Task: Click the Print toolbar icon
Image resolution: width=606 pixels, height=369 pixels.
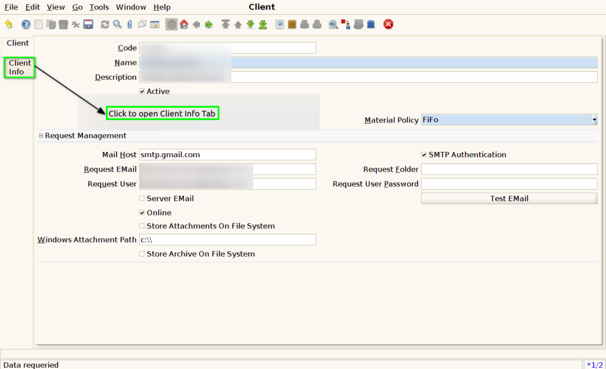Action: [x=317, y=24]
